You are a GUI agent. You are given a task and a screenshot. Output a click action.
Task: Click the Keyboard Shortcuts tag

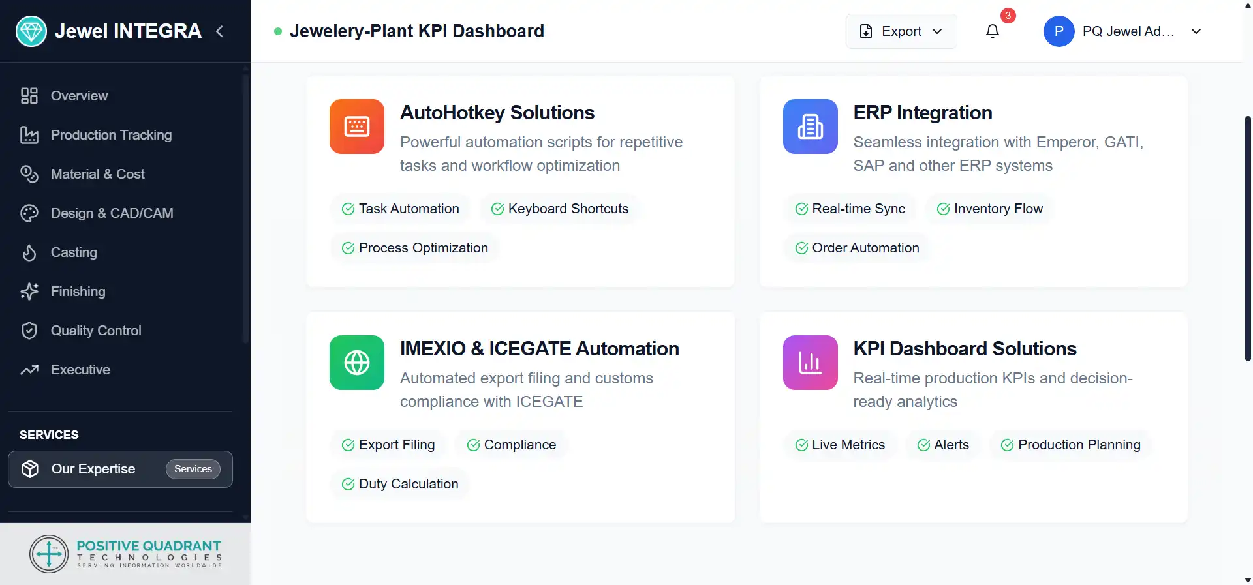pyautogui.click(x=559, y=209)
